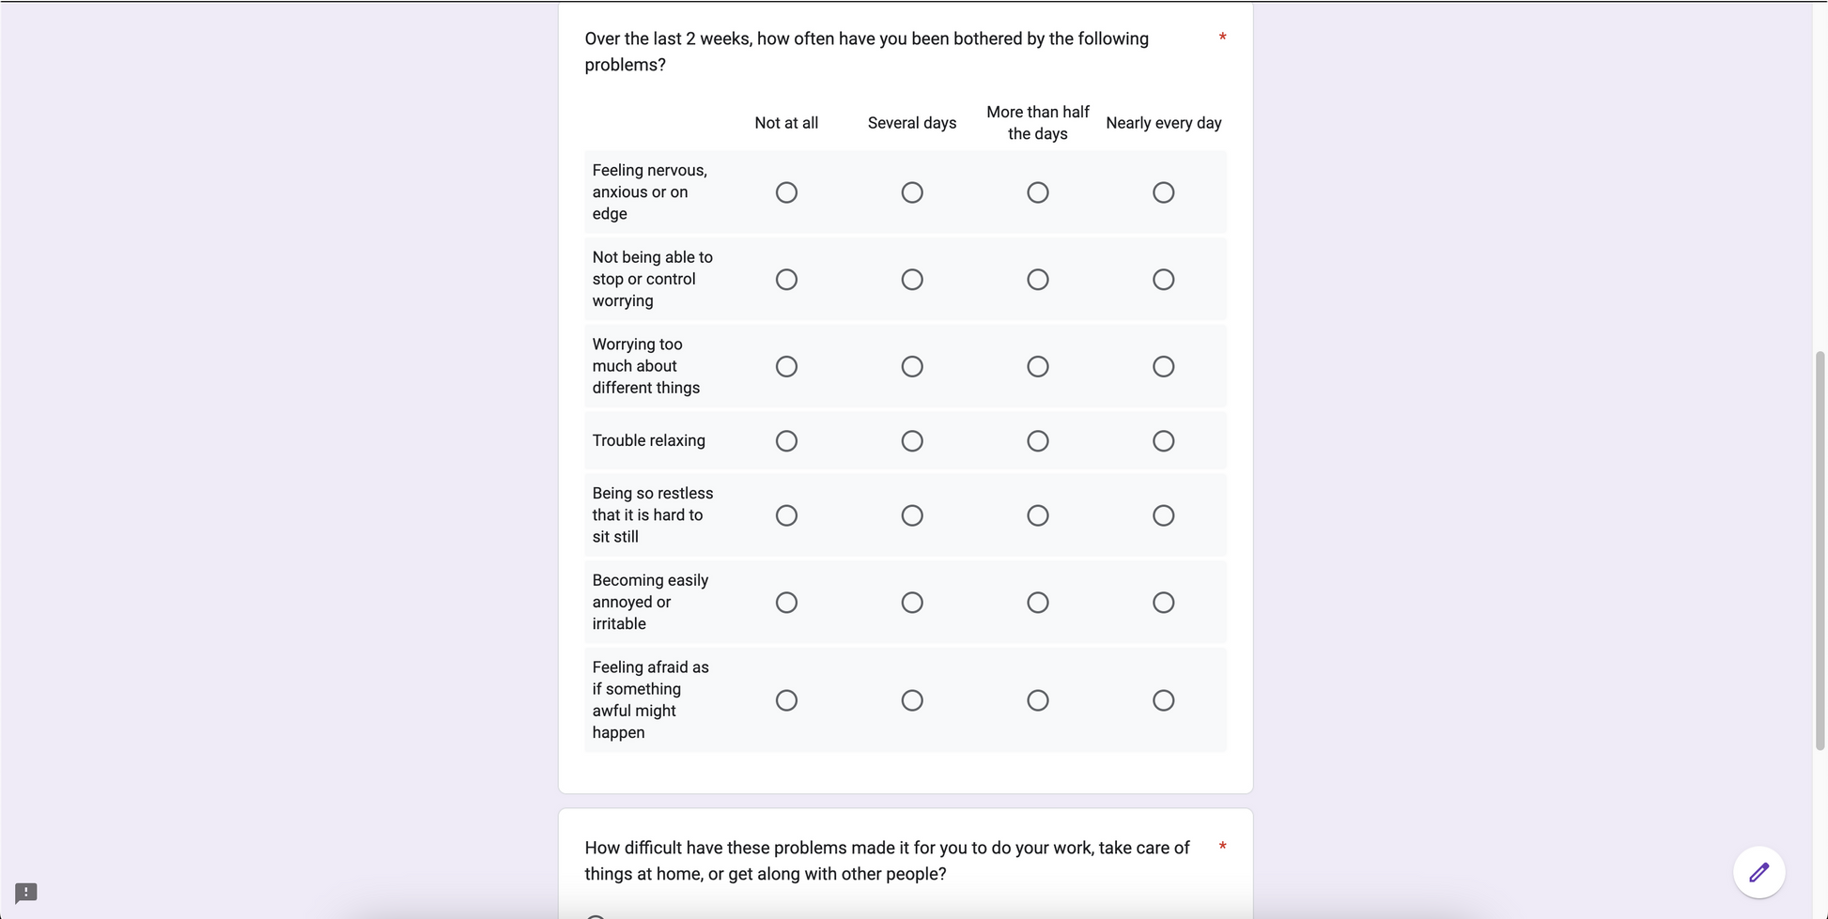Pick 'More than half the days' for easily annoyed
This screenshot has width=1828, height=919.
[1038, 603]
